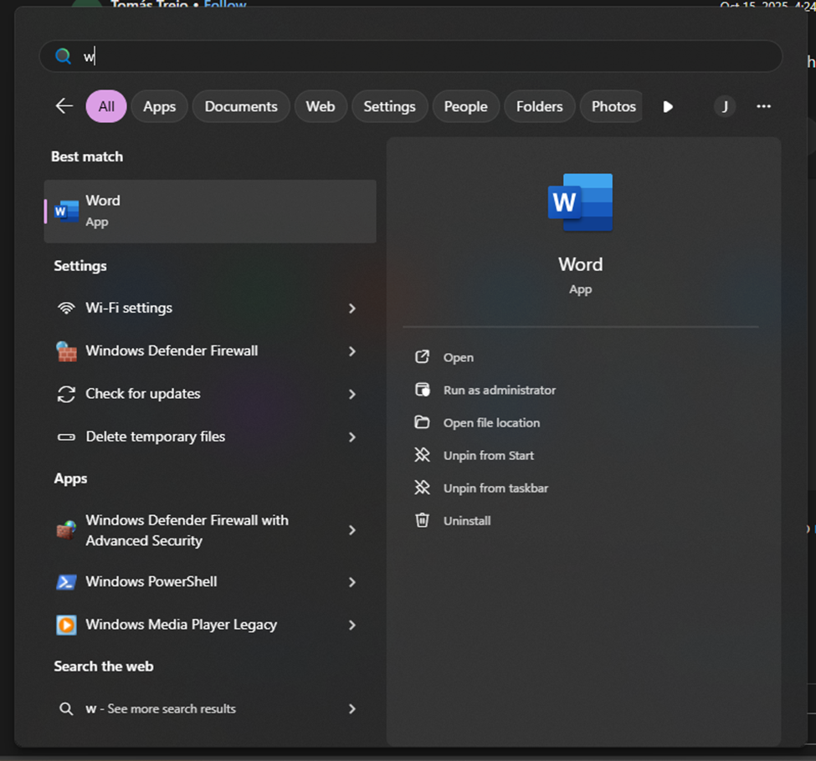Switch to the Documents filter tab
Screen dimensions: 816x761
[241, 106]
